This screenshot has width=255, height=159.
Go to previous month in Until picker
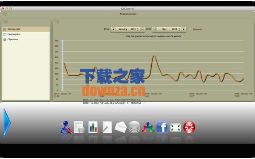155,29
